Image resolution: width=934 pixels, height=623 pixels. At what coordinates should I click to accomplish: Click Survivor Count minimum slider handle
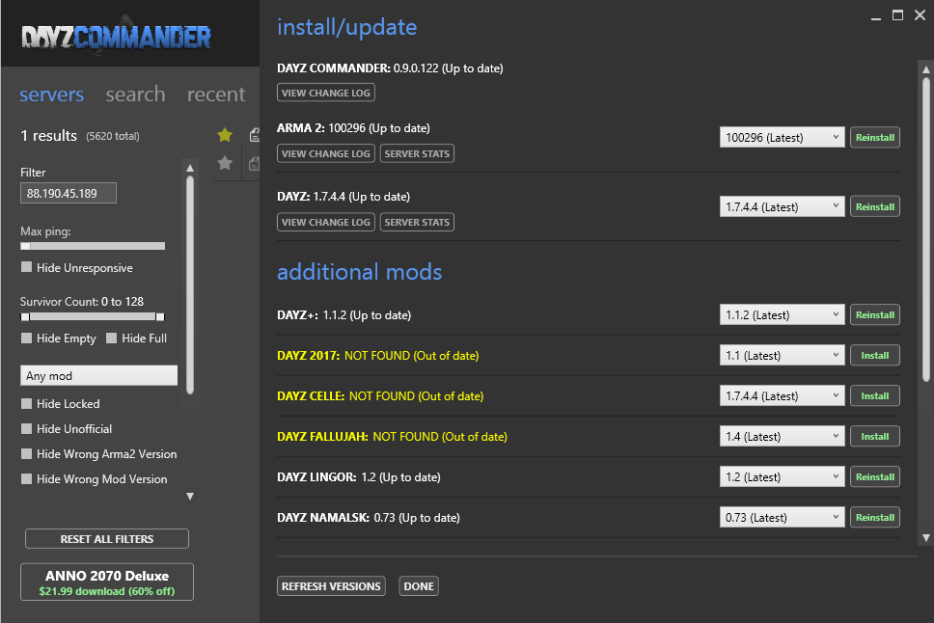(x=25, y=317)
